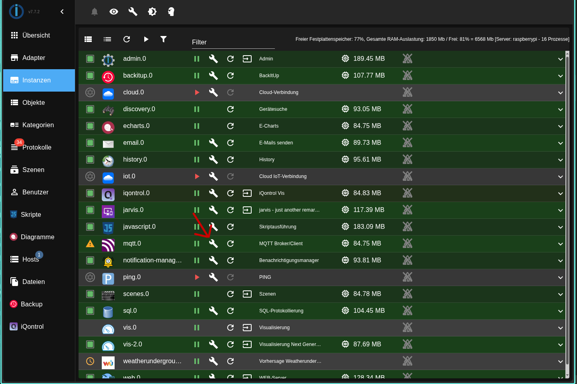Restart the javascript.0 instance
The height and width of the screenshot is (384, 577).
230,227
